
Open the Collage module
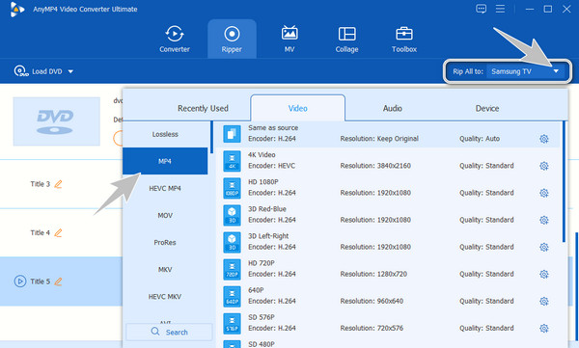point(346,39)
